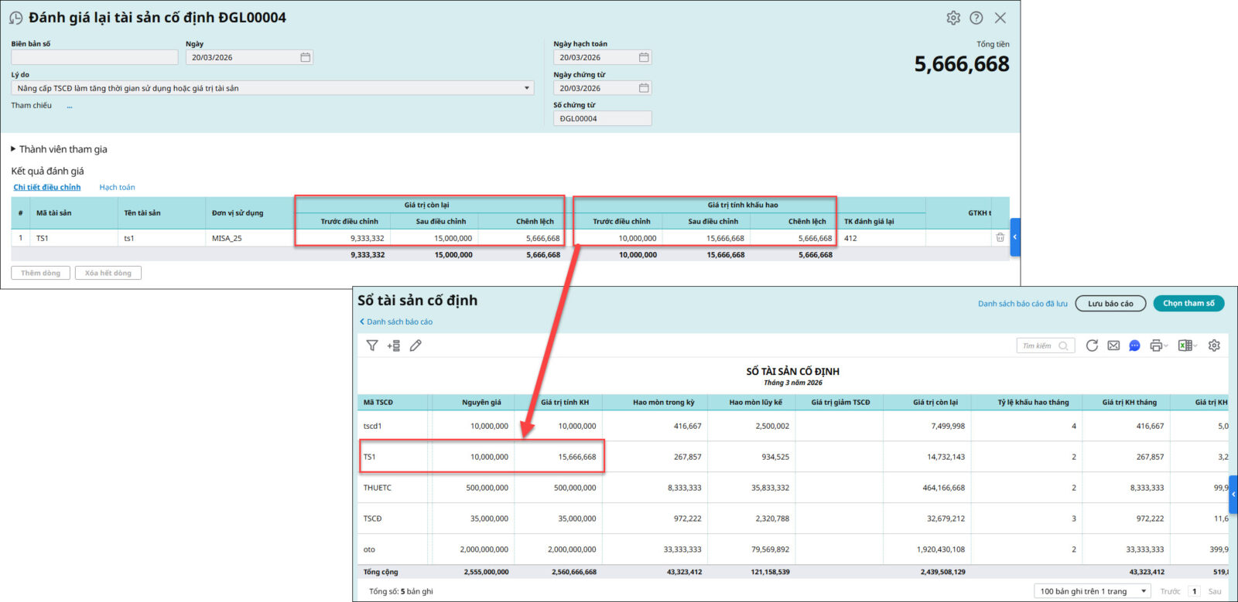Open settings gear in the revaluation header
Image resolution: width=1238 pixels, height=602 pixels.
click(x=953, y=18)
